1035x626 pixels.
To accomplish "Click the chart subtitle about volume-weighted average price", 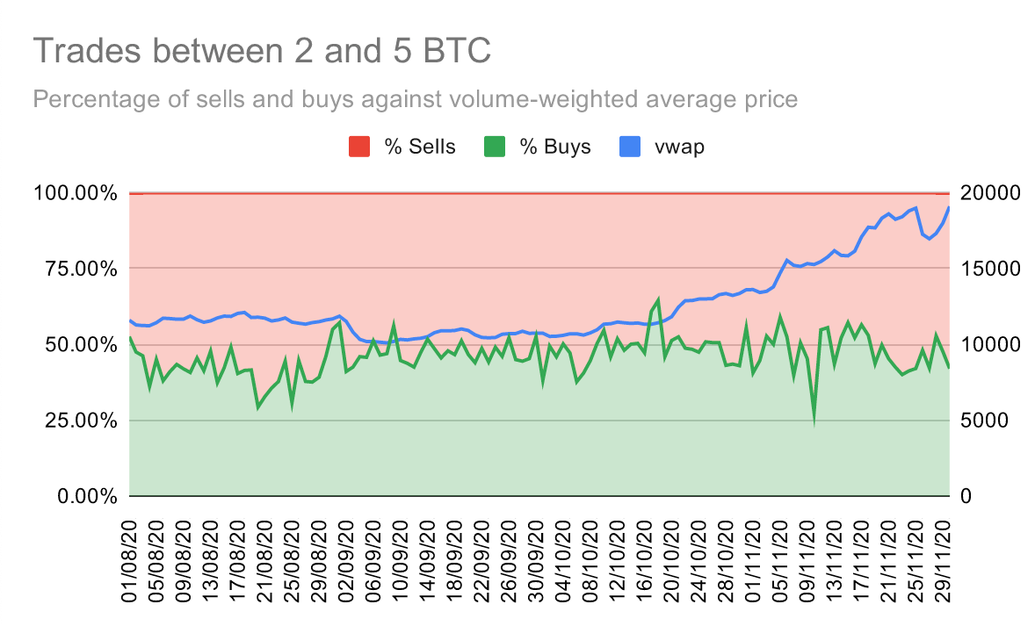I will click(x=416, y=99).
